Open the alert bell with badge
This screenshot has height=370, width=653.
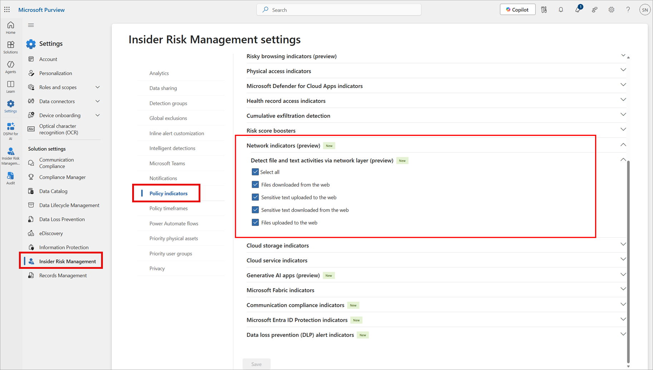(x=578, y=9)
